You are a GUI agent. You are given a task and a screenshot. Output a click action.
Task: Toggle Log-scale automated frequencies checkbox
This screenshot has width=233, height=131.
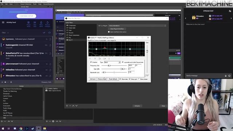point(123,62)
